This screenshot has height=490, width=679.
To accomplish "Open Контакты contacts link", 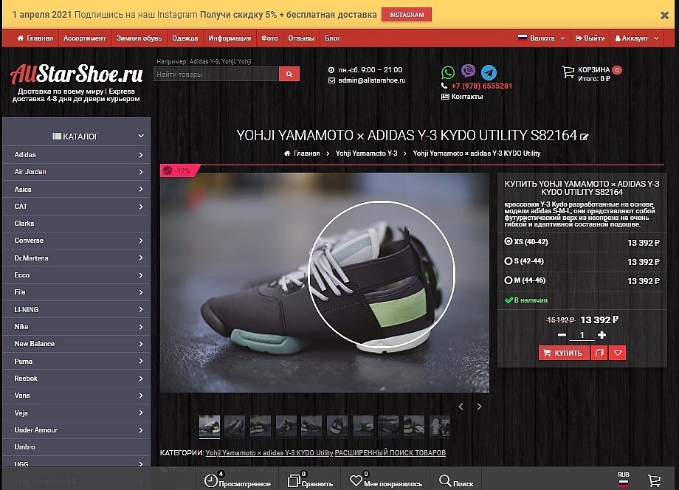I will 466,97.
